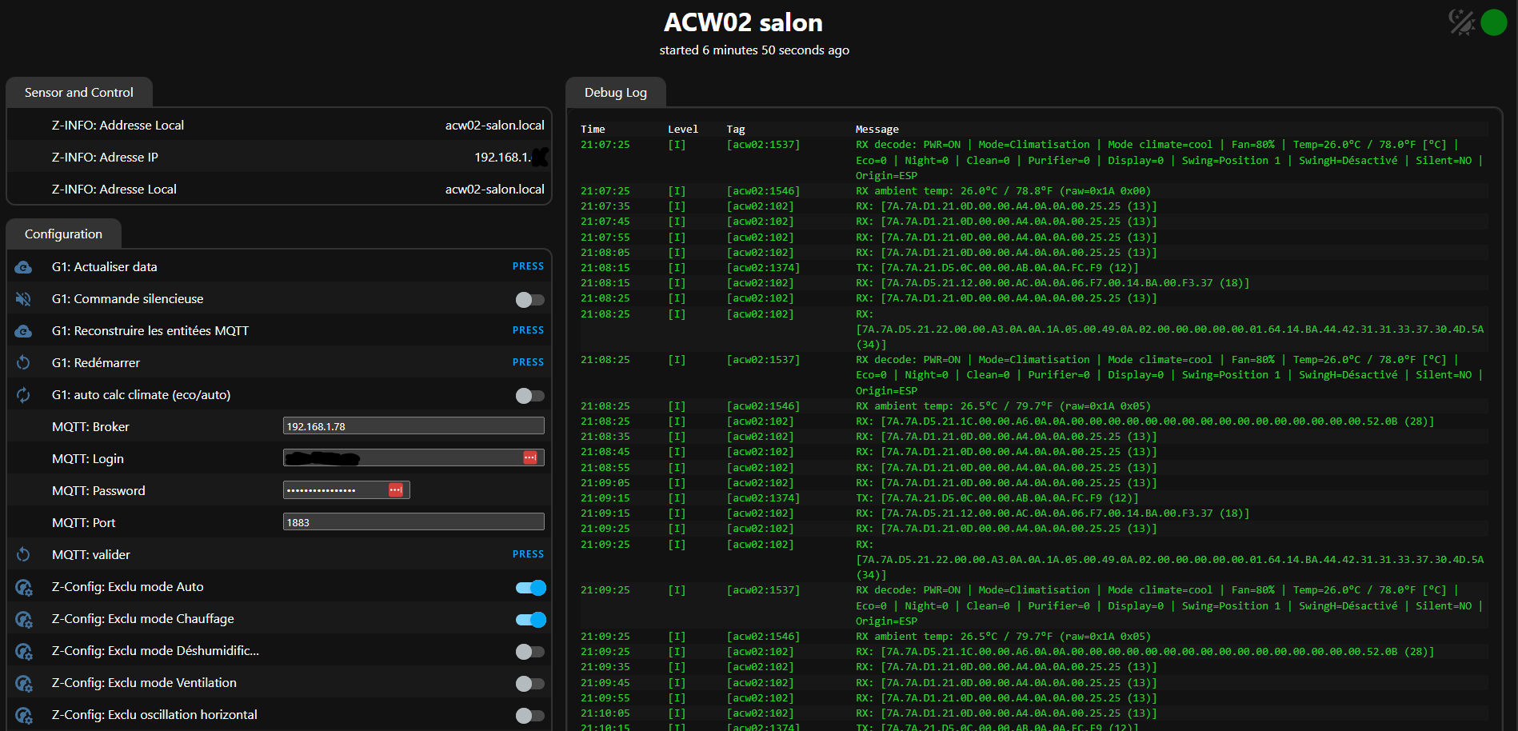Click PRESS next to MQTT: valider
Image resolution: width=1518 pixels, height=731 pixels.
[x=528, y=554]
